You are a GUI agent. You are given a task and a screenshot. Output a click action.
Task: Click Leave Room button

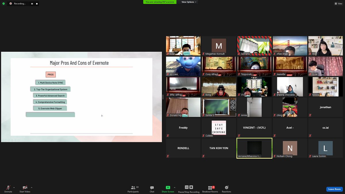[335, 189]
